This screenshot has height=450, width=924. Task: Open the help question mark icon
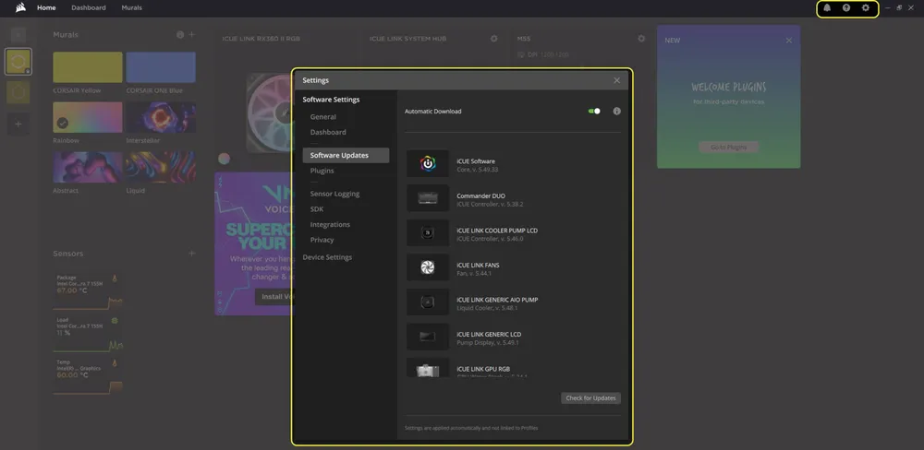[x=846, y=8]
